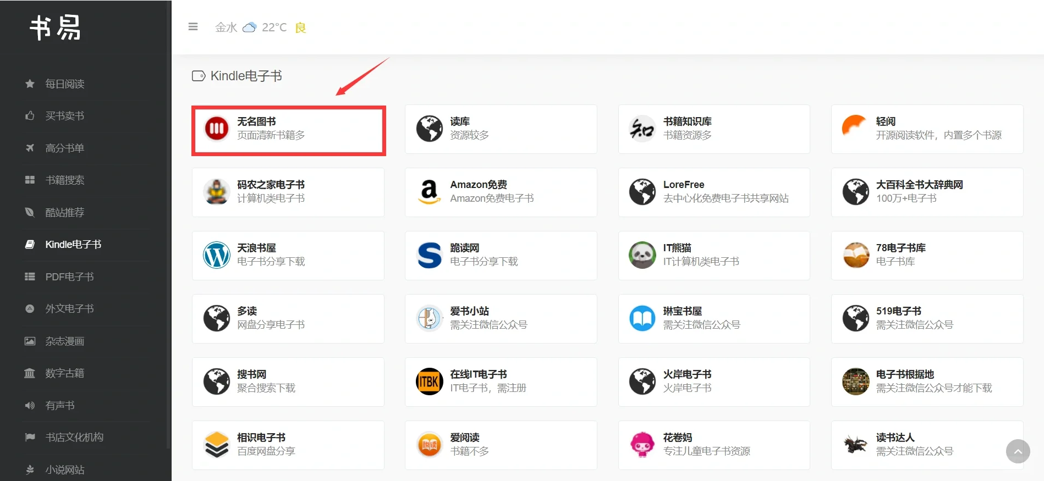Click the 书籍知识库 知 logo

coord(642,129)
